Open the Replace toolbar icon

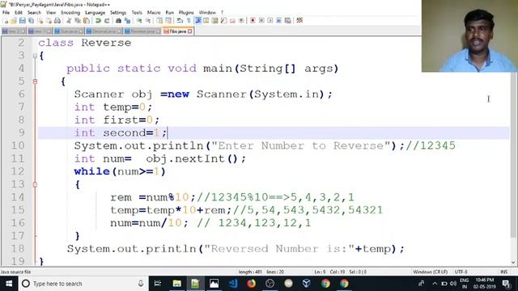[127, 20]
